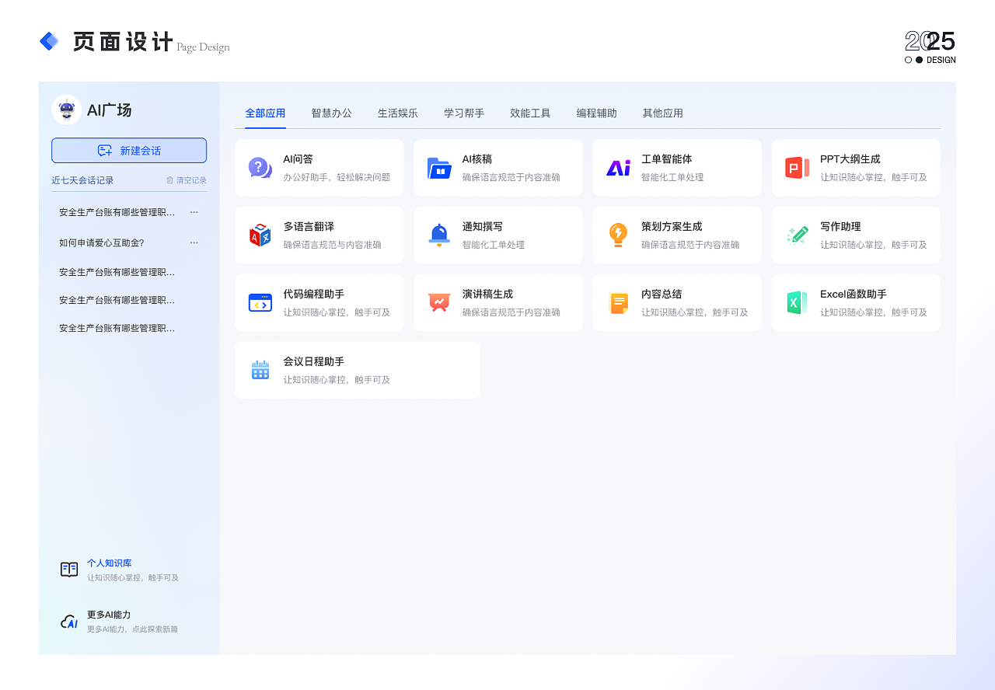Switch to the 编程辅助 tab

coord(596,113)
